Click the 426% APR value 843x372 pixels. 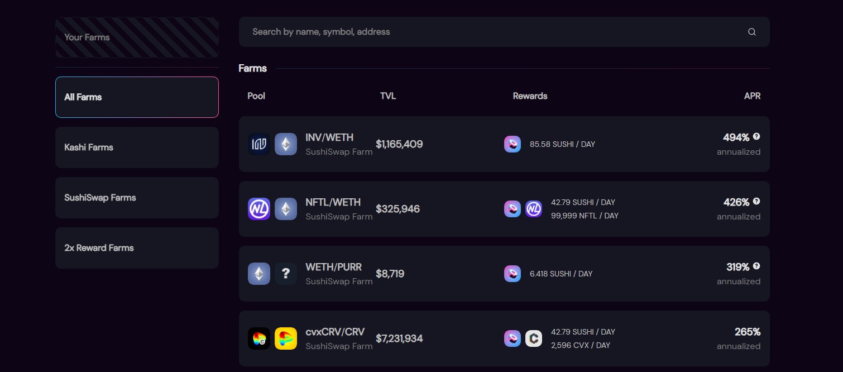pyautogui.click(x=736, y=202)
